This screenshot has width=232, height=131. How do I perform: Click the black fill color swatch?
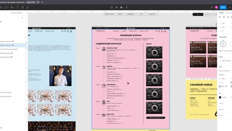220,97
